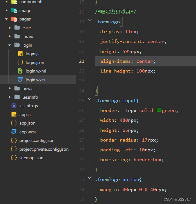196x204 pixels.
Task: Open app.js file
Action: (x=25, y=115)
